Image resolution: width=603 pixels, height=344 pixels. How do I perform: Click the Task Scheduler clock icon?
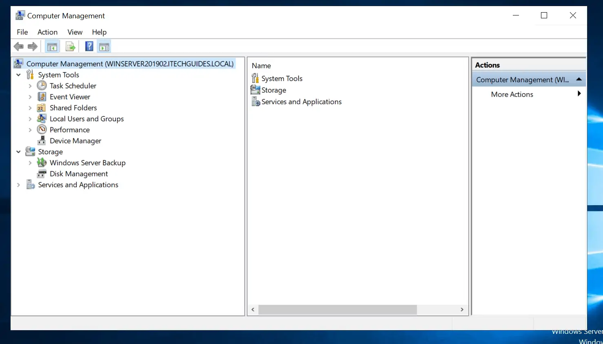42,85
